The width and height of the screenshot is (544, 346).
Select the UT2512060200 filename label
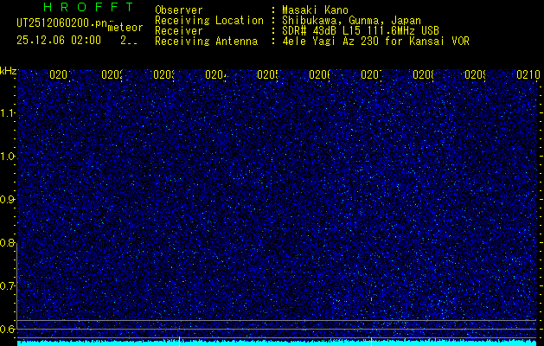click(x=62, y=23)
